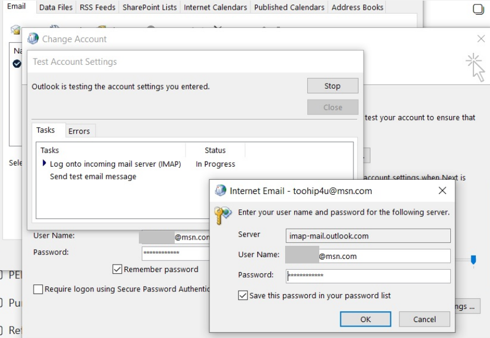The width and height of the screenshot is (490, 338).
Task: Click Outlook icon in Change Account title bar
Action: (33, 39)
